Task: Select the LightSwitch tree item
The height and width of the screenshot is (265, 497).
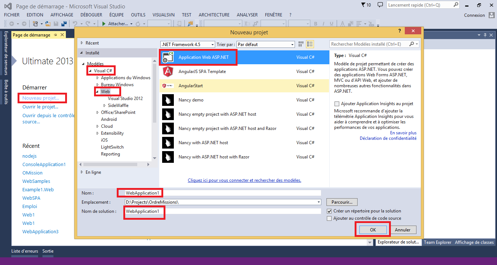Action: [x=112, y=147]
